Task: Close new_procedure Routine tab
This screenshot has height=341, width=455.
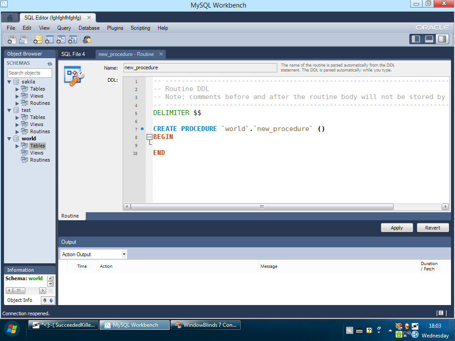Action: pyautogui.click(x=161, y=54)
